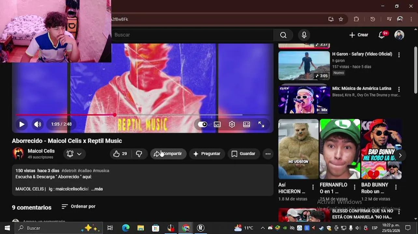Show hidden system tray icons

(263, 228)
